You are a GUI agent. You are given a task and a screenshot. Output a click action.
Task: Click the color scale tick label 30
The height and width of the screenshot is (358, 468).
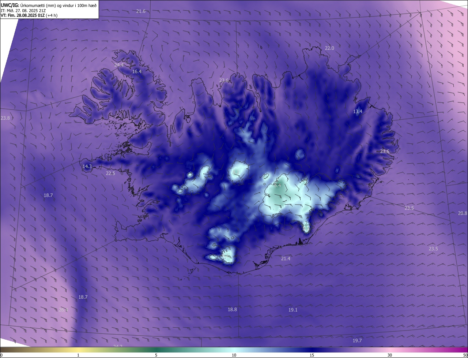[390, 355]
